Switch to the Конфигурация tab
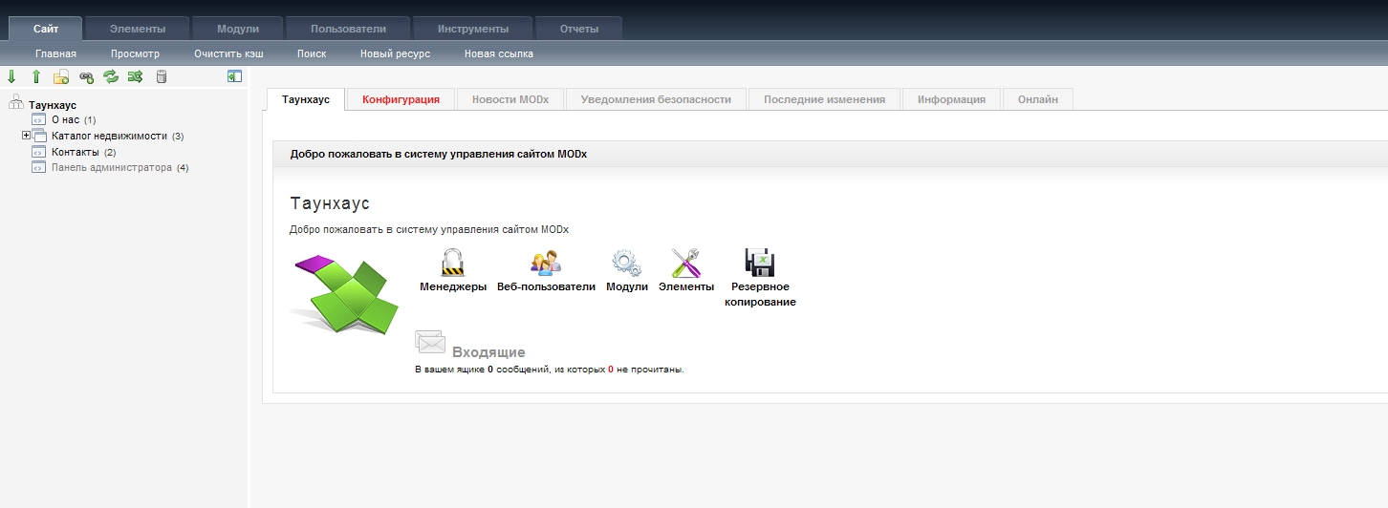The height and width of the screenshot is (508, 1388). pos(401,99)
